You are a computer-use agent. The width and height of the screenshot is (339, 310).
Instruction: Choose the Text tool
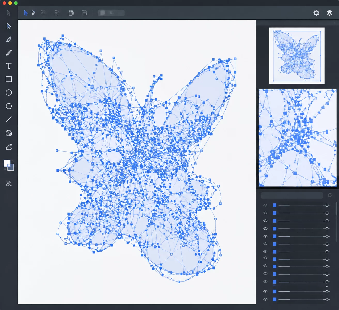click(x=9, y=66)
